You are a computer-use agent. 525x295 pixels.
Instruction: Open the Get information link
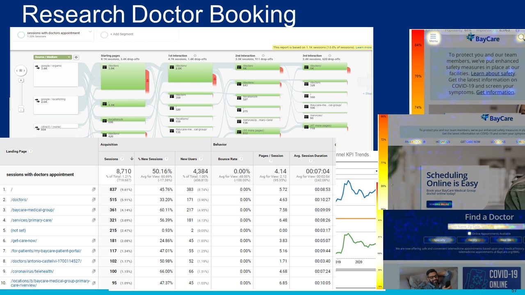point(495,92)
